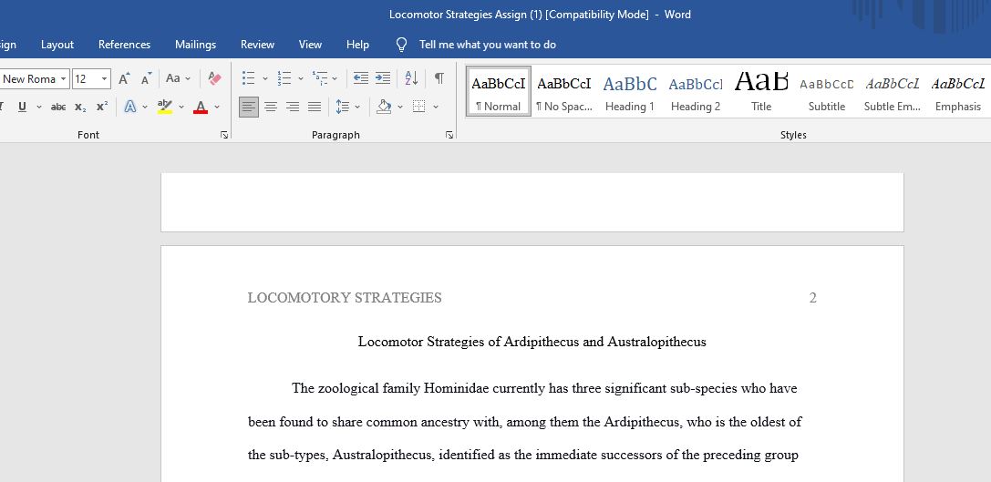Click the Tell me lightbulb icon

tap(401, 45)
